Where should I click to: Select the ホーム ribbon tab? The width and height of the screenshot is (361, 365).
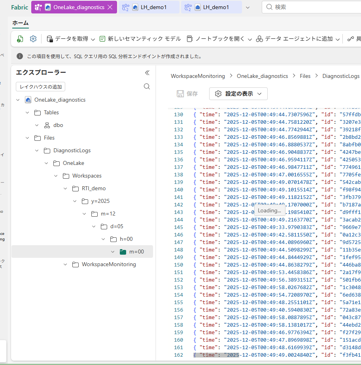pyautogui.click(x=20, y=23)
